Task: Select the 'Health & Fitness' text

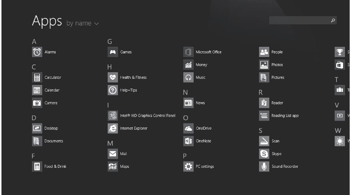Action: [x=133, y=78]
